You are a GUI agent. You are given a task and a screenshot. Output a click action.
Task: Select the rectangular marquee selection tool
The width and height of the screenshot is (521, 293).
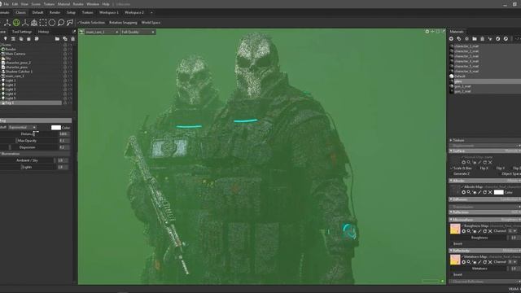click(x=43, y=23)
